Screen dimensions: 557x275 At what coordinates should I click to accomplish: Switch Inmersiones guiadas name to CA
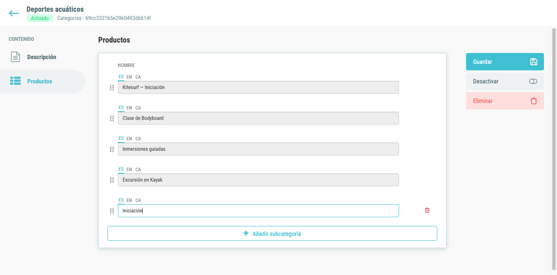138,139
